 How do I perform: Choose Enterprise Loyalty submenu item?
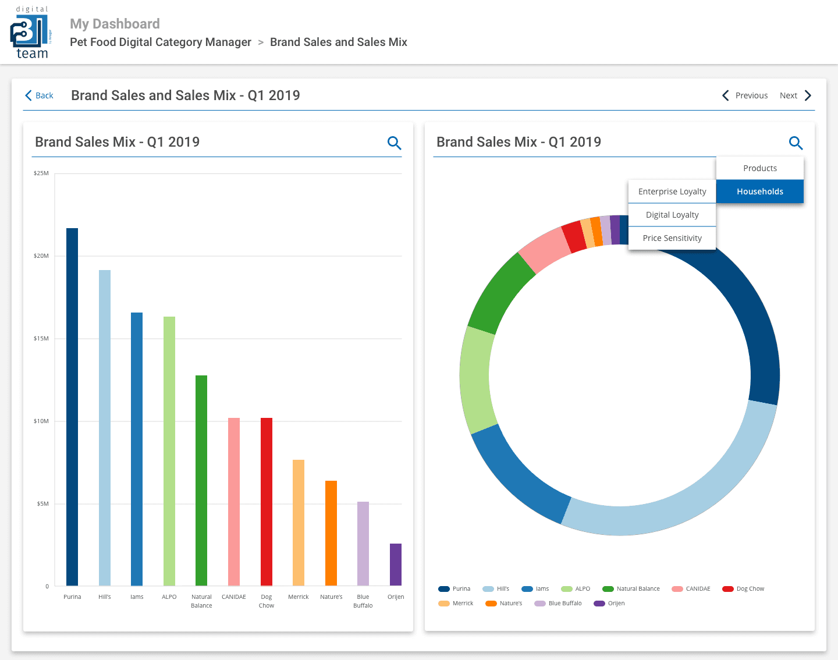click(672, 191)
